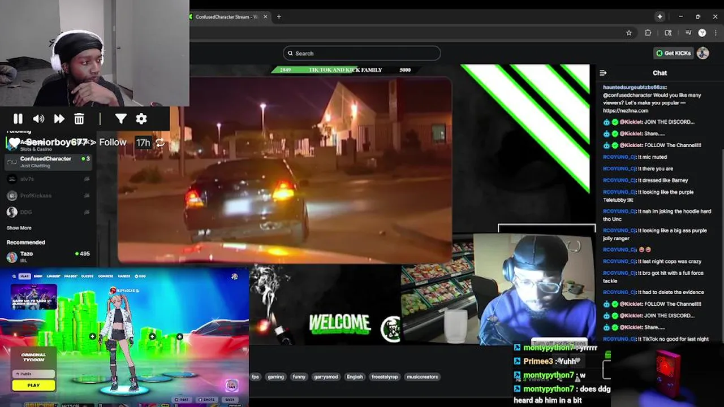Click the browser Lens search icon
The height and width of the screenshot is (407, 724).
pyautogui.click(x=668, y=33)
